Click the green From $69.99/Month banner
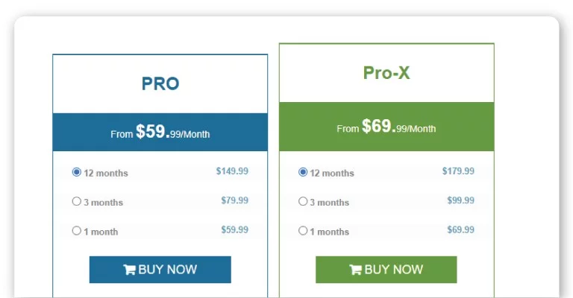 (x=386, y=127)
